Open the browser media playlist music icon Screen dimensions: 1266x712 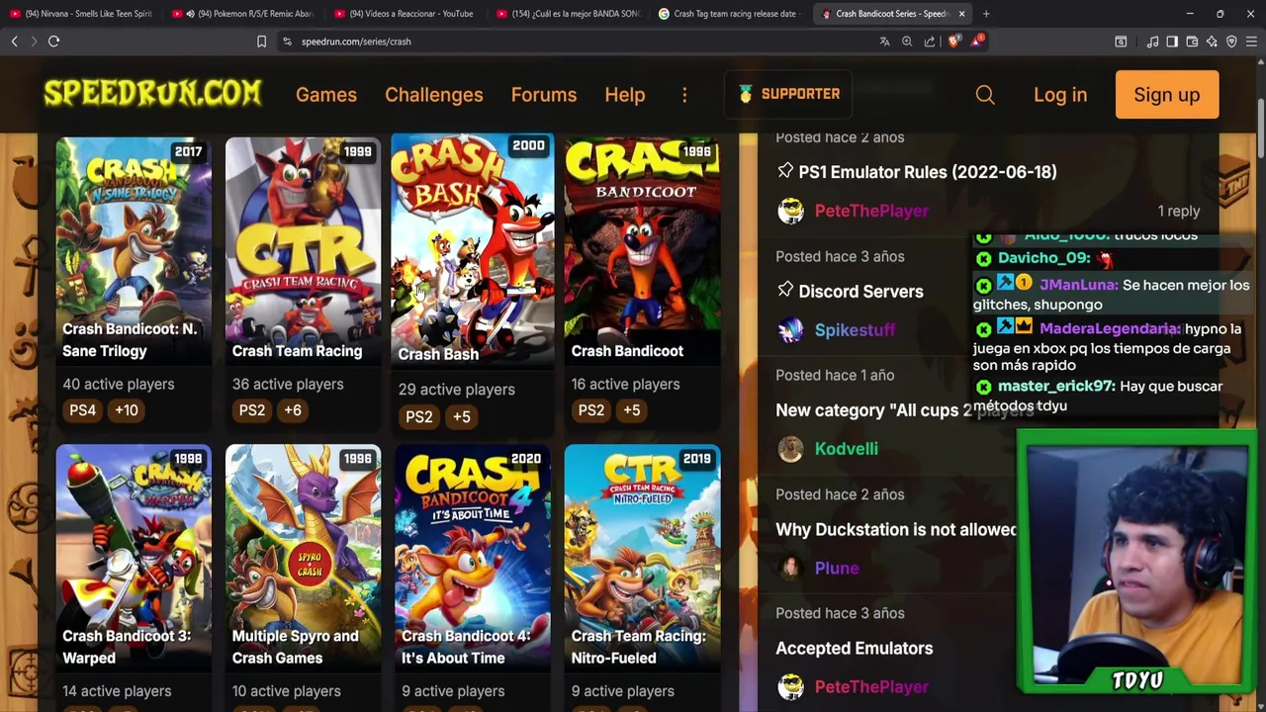click(1152, 42)
